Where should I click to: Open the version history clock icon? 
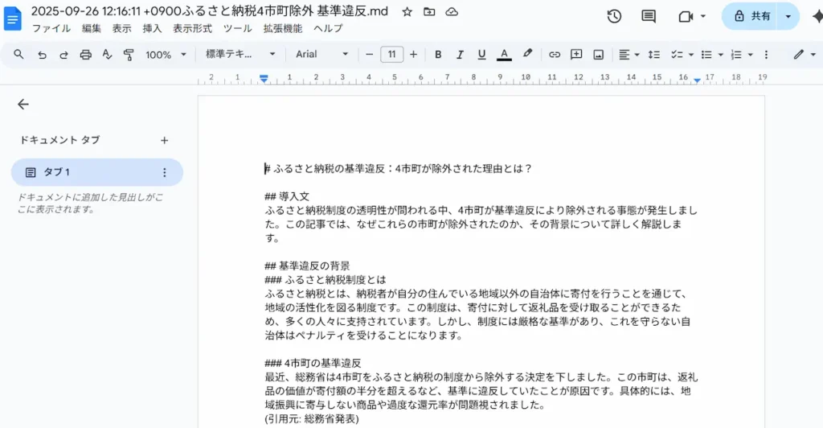click(614, 16)
